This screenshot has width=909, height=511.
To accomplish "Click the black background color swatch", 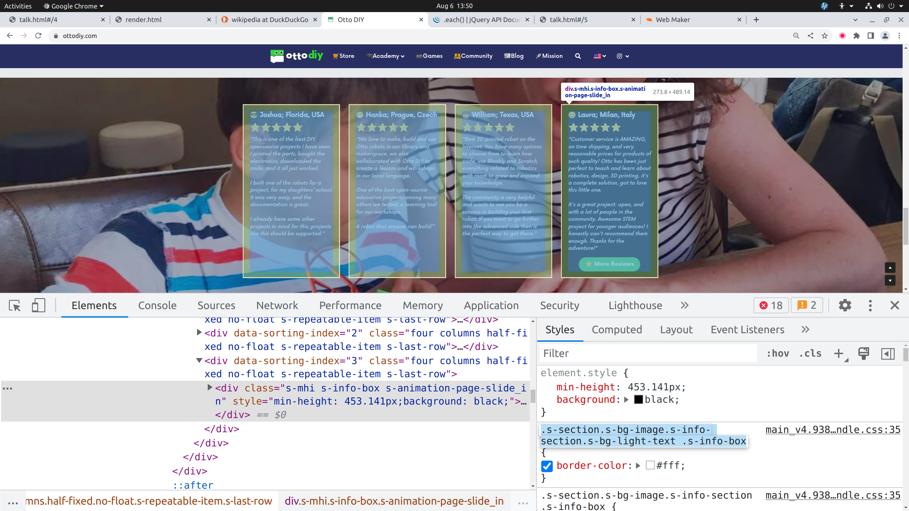I will [x=638, y=400].
